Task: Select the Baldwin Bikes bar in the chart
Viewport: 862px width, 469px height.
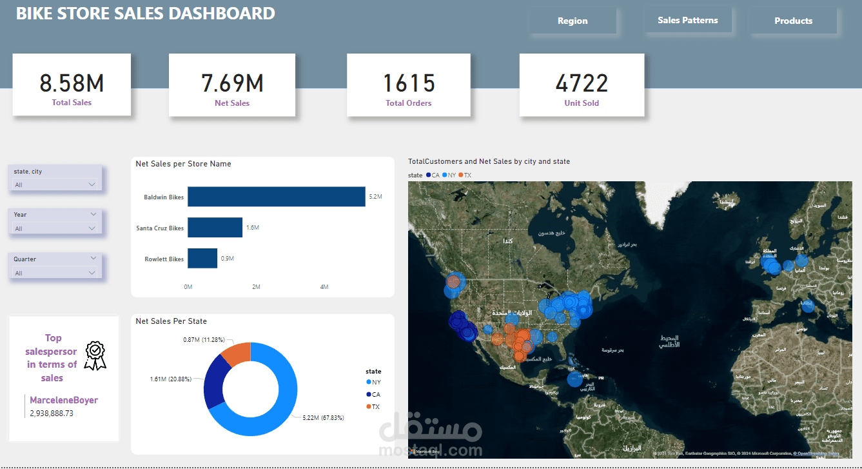Action: tap(276, 197)
